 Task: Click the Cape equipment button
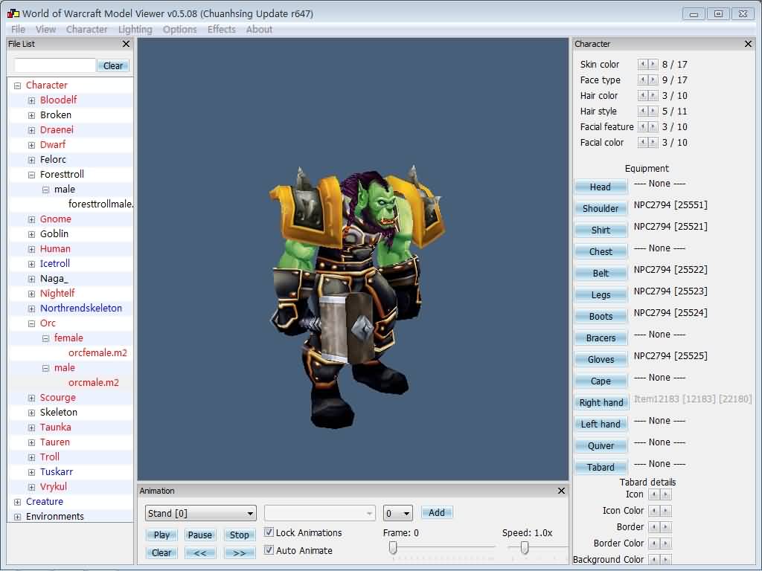(601, 381)
